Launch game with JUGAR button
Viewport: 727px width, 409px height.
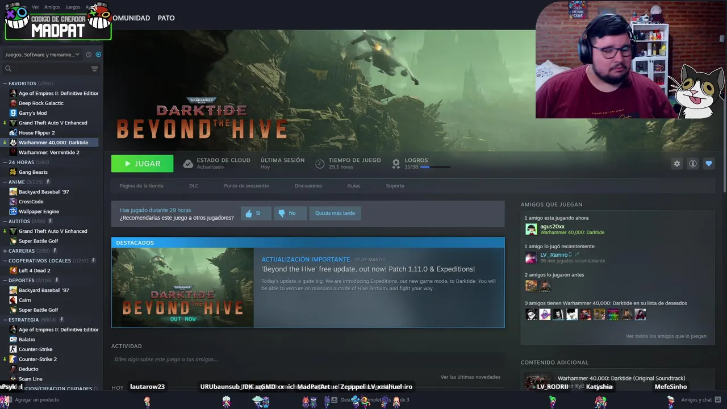point(142,164)
